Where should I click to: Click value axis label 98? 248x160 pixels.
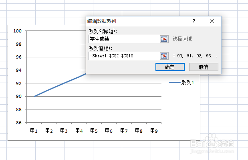19,44
